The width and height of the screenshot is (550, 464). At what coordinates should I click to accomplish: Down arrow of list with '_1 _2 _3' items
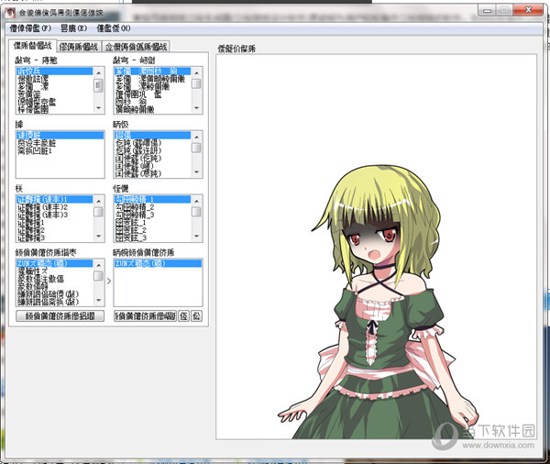pyautogui.click(x=196, y=237)
